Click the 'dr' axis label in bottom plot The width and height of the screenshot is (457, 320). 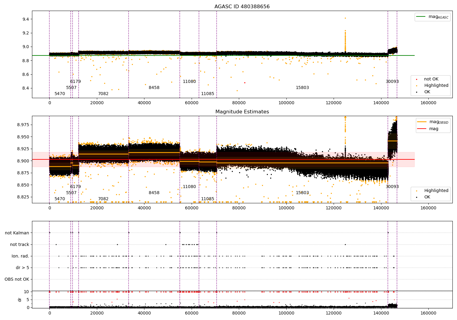(20, 300)
